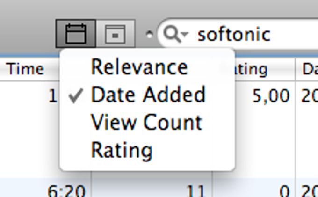Sort results by View Count

(146, 123)
